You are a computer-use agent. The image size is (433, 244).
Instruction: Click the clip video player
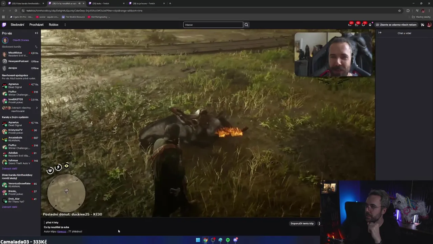208,123
